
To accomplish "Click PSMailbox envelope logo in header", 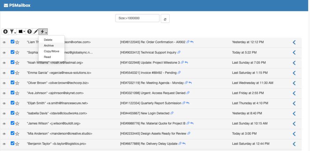I will (6, 5).
